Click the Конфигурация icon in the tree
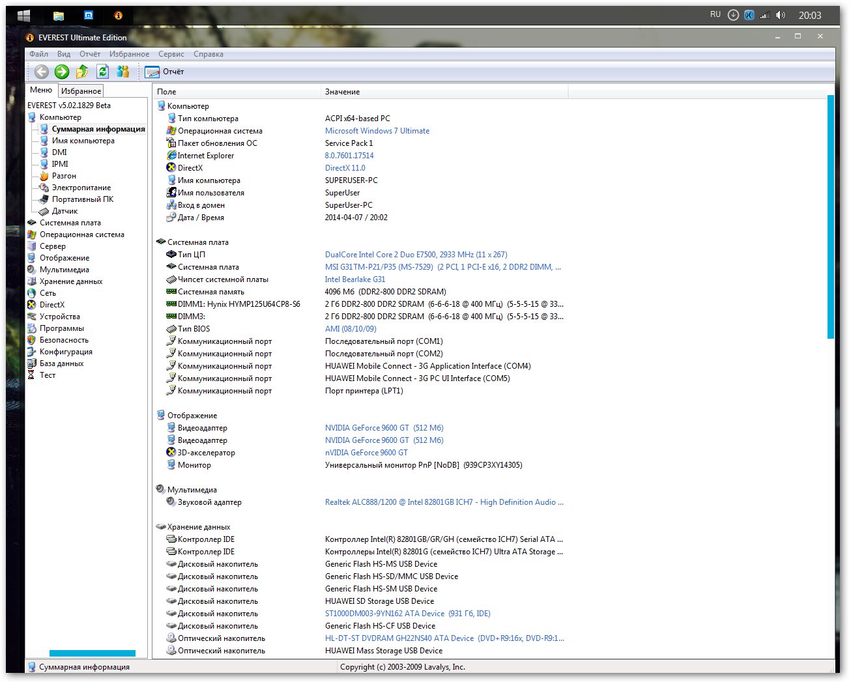Image resolution: width=849 pixels, height=682 pixels. point(31,352)
